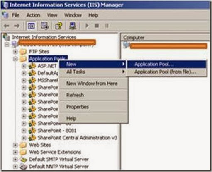Screen dimensions: 212x172
Task: Click the ASP.NET pool gear icon
Action: coord(32,66)
